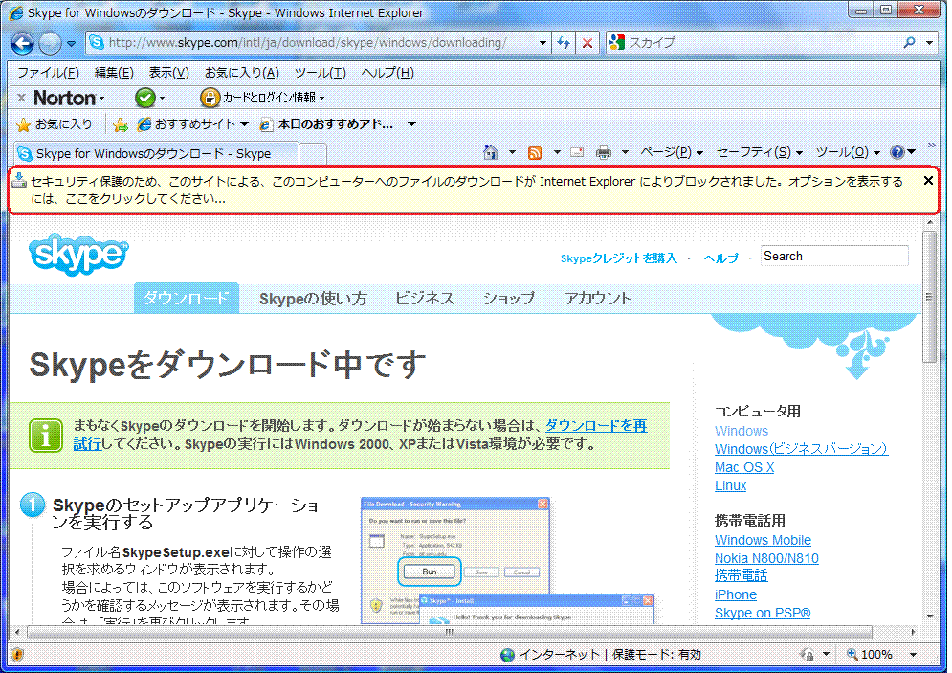952x673 pixels.
Task: Click the スカイプ search provider box
Action: tap(753, 42)
